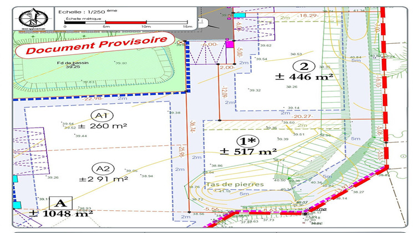Click the circled '2' lot number
The width and height of the screenshot is (416, 233).
pos(304,67)
